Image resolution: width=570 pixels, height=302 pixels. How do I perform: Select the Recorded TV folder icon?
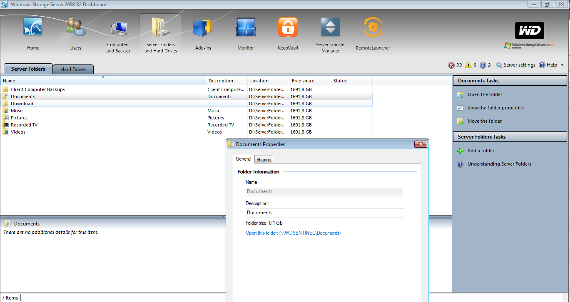coord(5,125)
